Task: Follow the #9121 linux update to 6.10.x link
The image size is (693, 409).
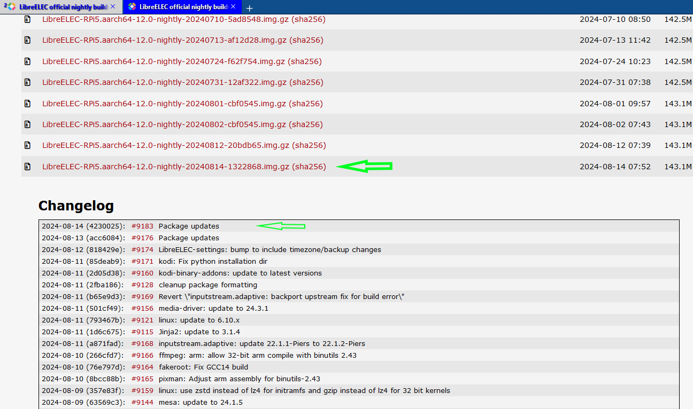Action: 142,320
